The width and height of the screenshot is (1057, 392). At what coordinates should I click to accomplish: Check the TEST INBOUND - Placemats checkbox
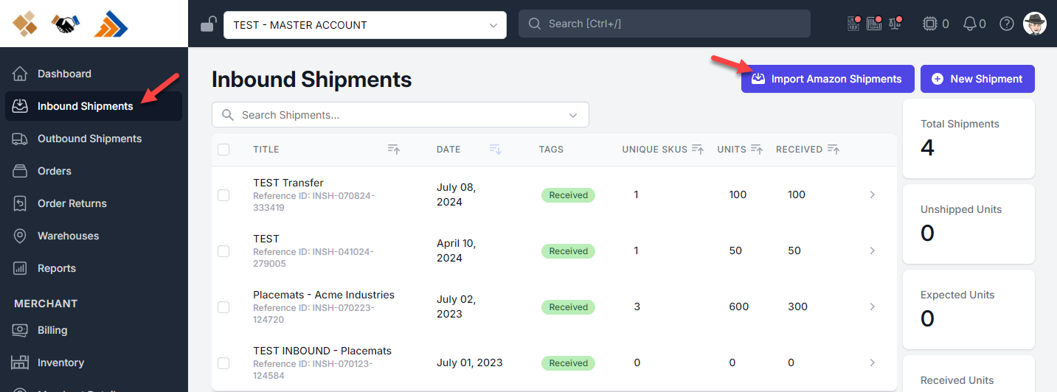tap(223, 363)
